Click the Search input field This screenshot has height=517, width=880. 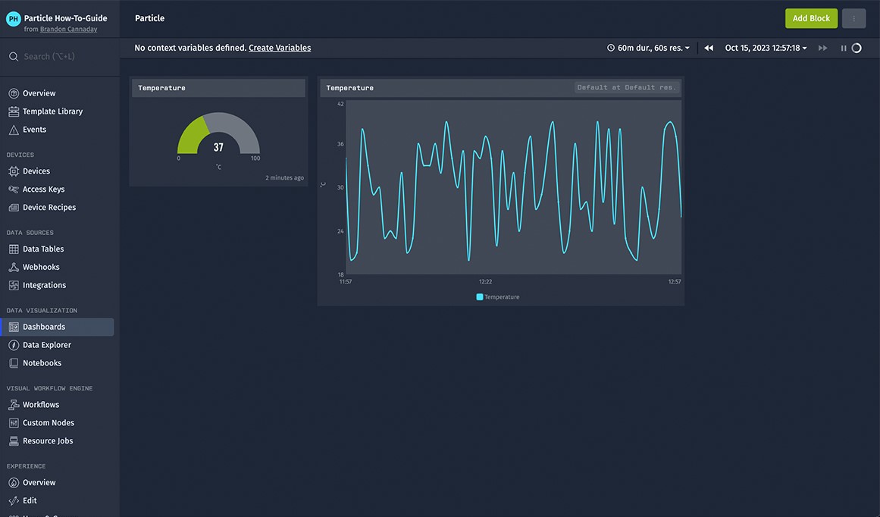coord(59,56)
